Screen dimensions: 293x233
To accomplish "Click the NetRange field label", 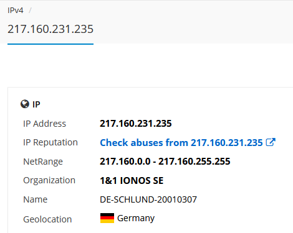I will pyautogui.click(x=43, y=162).
